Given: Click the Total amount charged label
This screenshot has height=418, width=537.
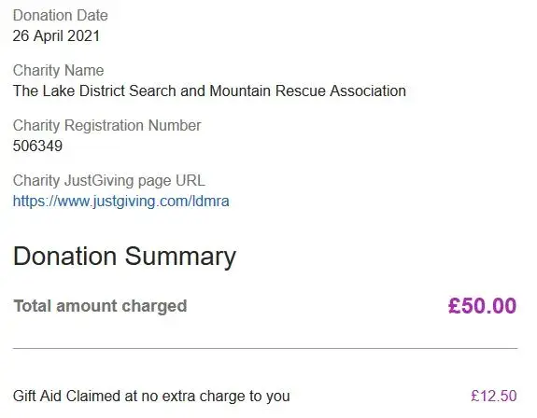Looking at the screenshot, I should (x=100, y=306).
